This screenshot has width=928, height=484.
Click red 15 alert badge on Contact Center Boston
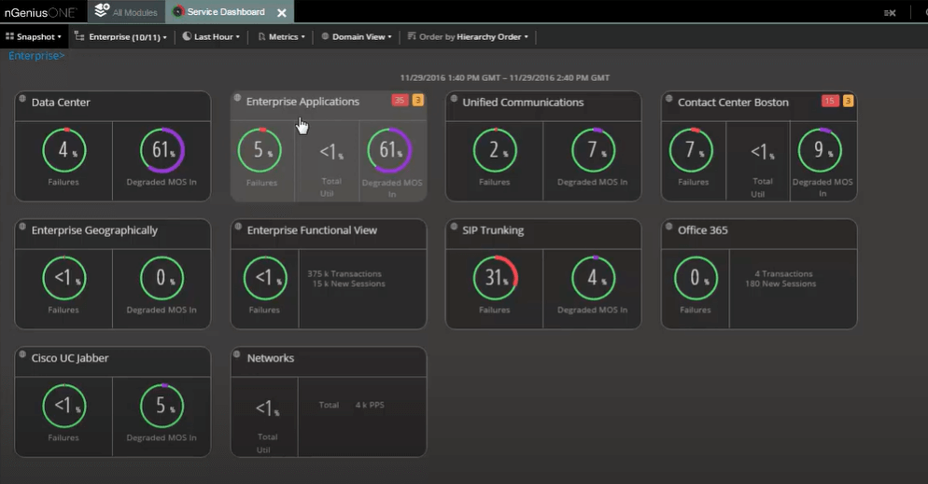point(830,101)
